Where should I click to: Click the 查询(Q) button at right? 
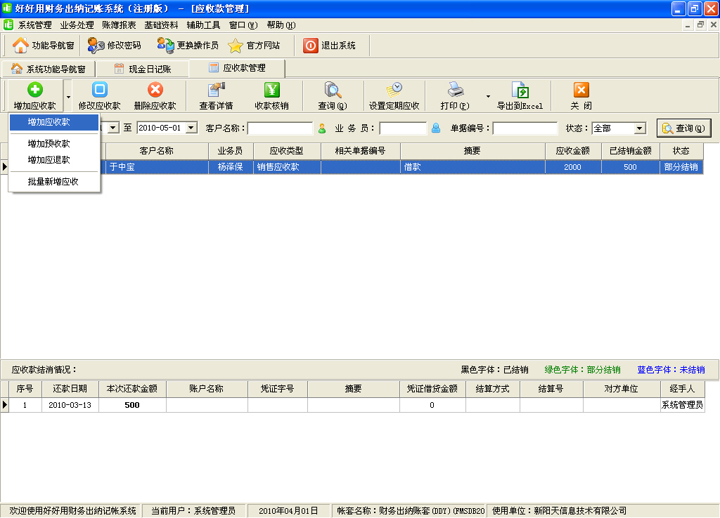coord(684,128)
